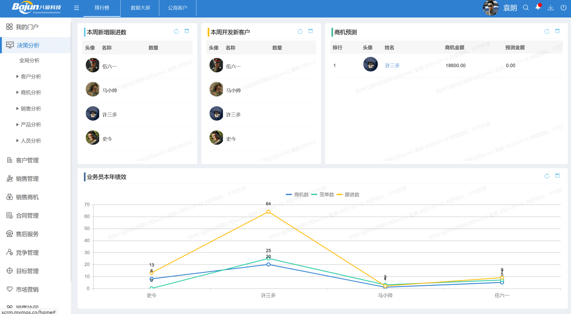Click the 许三多 link in 商机预测
Image resolution: width=571 pixels, height=314 pixels.
point(392,66)
